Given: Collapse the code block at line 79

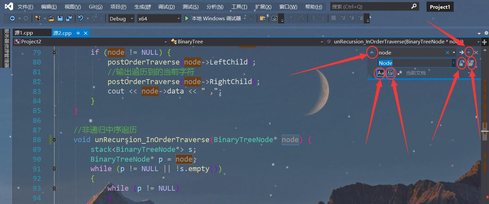Looking at the screenshot, I should click(54, 52).
